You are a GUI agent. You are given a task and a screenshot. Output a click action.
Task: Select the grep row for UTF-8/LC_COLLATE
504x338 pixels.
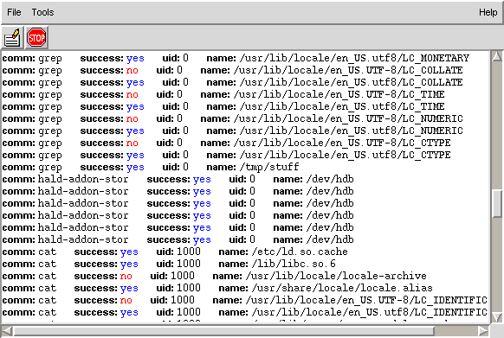click(x=233, y=70)
